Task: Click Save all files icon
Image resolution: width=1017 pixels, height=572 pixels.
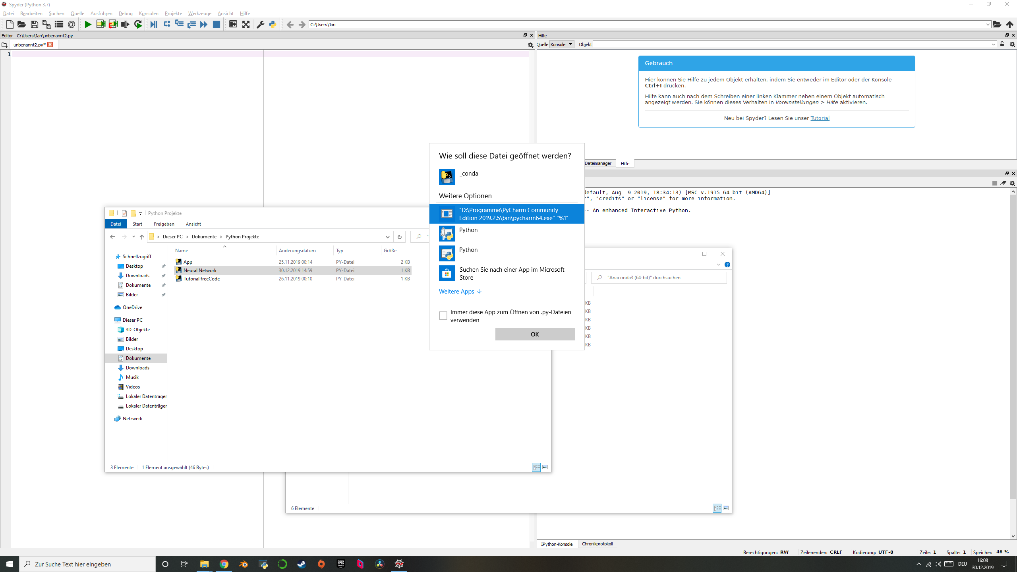Action: [46, 25]
